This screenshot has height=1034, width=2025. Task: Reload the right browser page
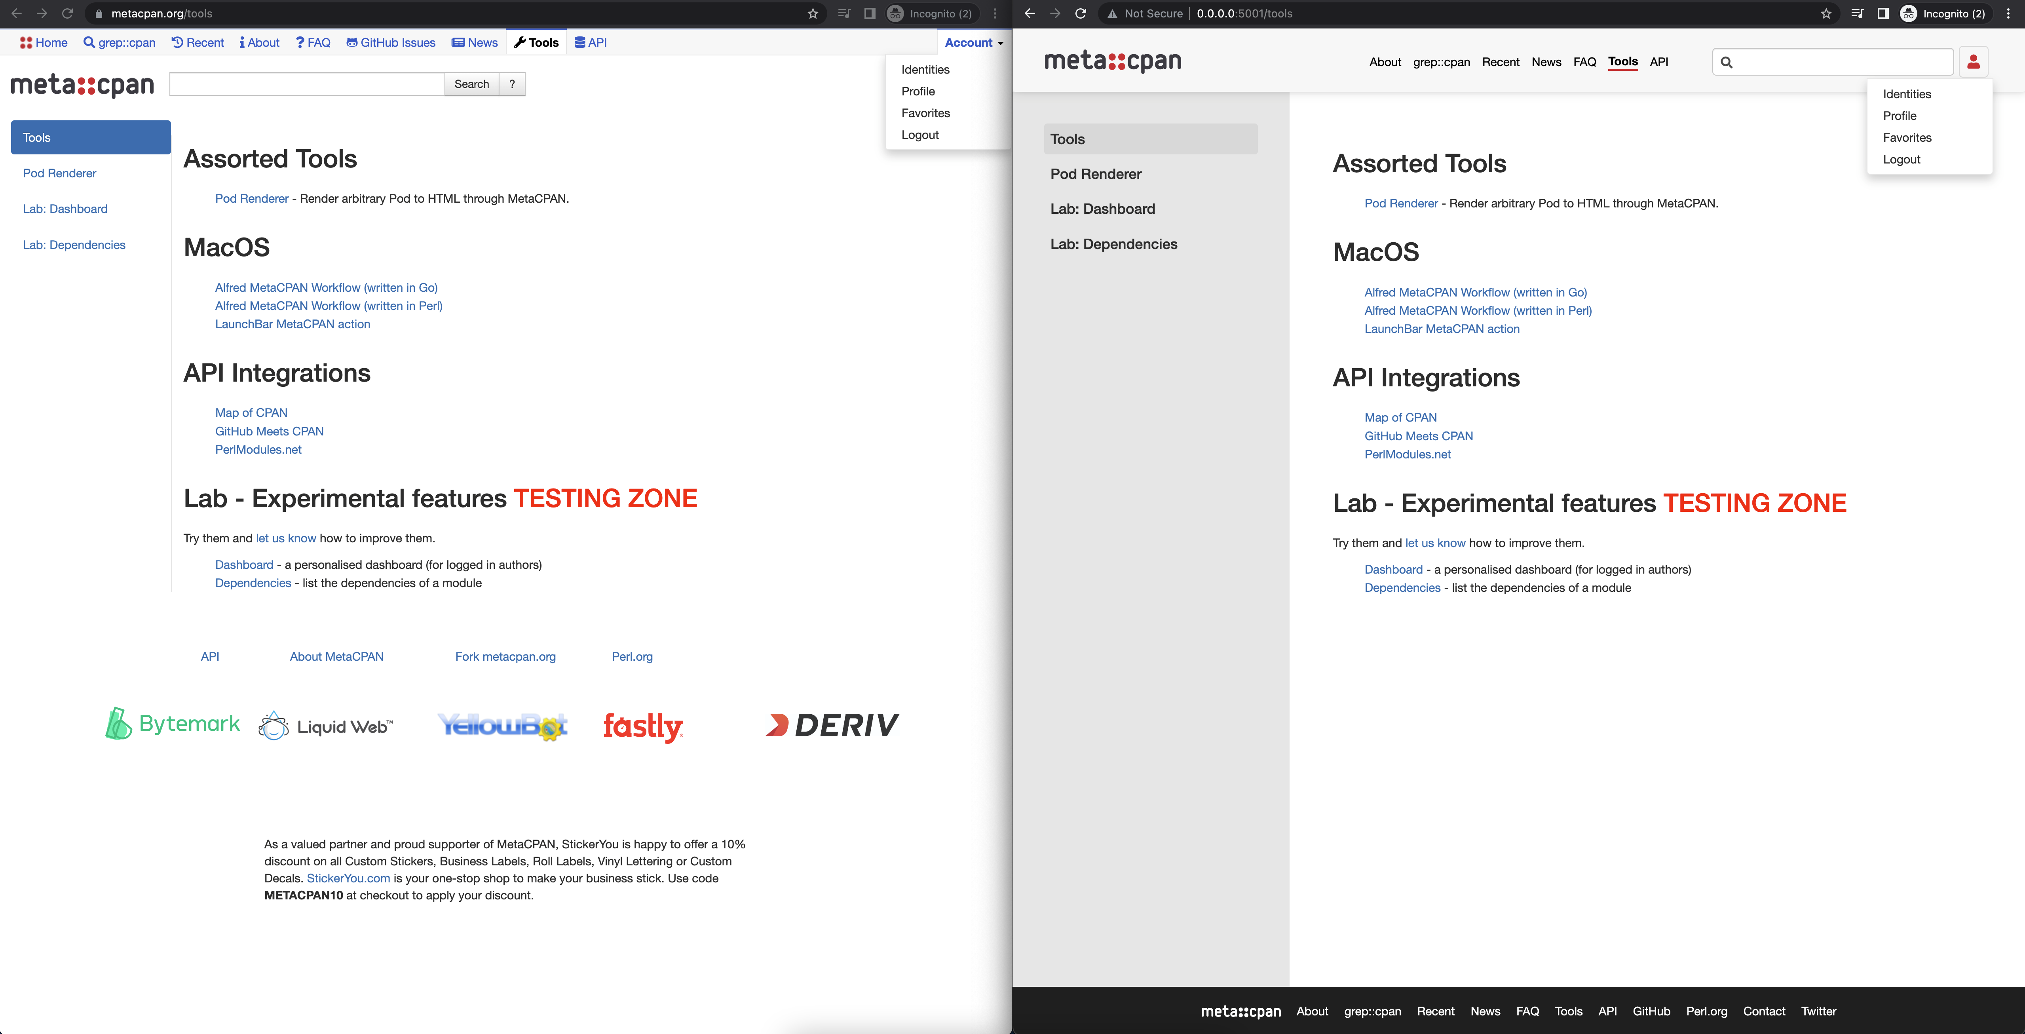[1081, 13]
